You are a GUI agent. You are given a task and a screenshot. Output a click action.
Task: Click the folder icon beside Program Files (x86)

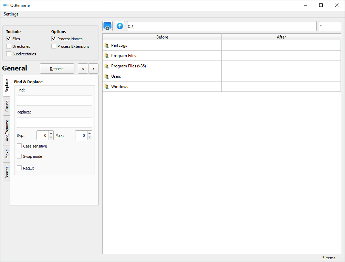[106, 66]
